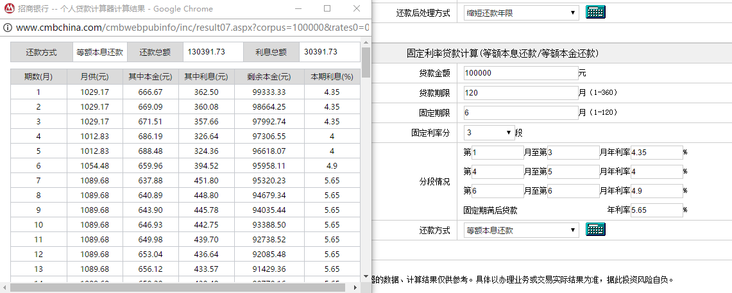Viewport: 732px width, 293px height.
Task: Click the CMB logo icon in the title bar
Action: tap(10, 8)
